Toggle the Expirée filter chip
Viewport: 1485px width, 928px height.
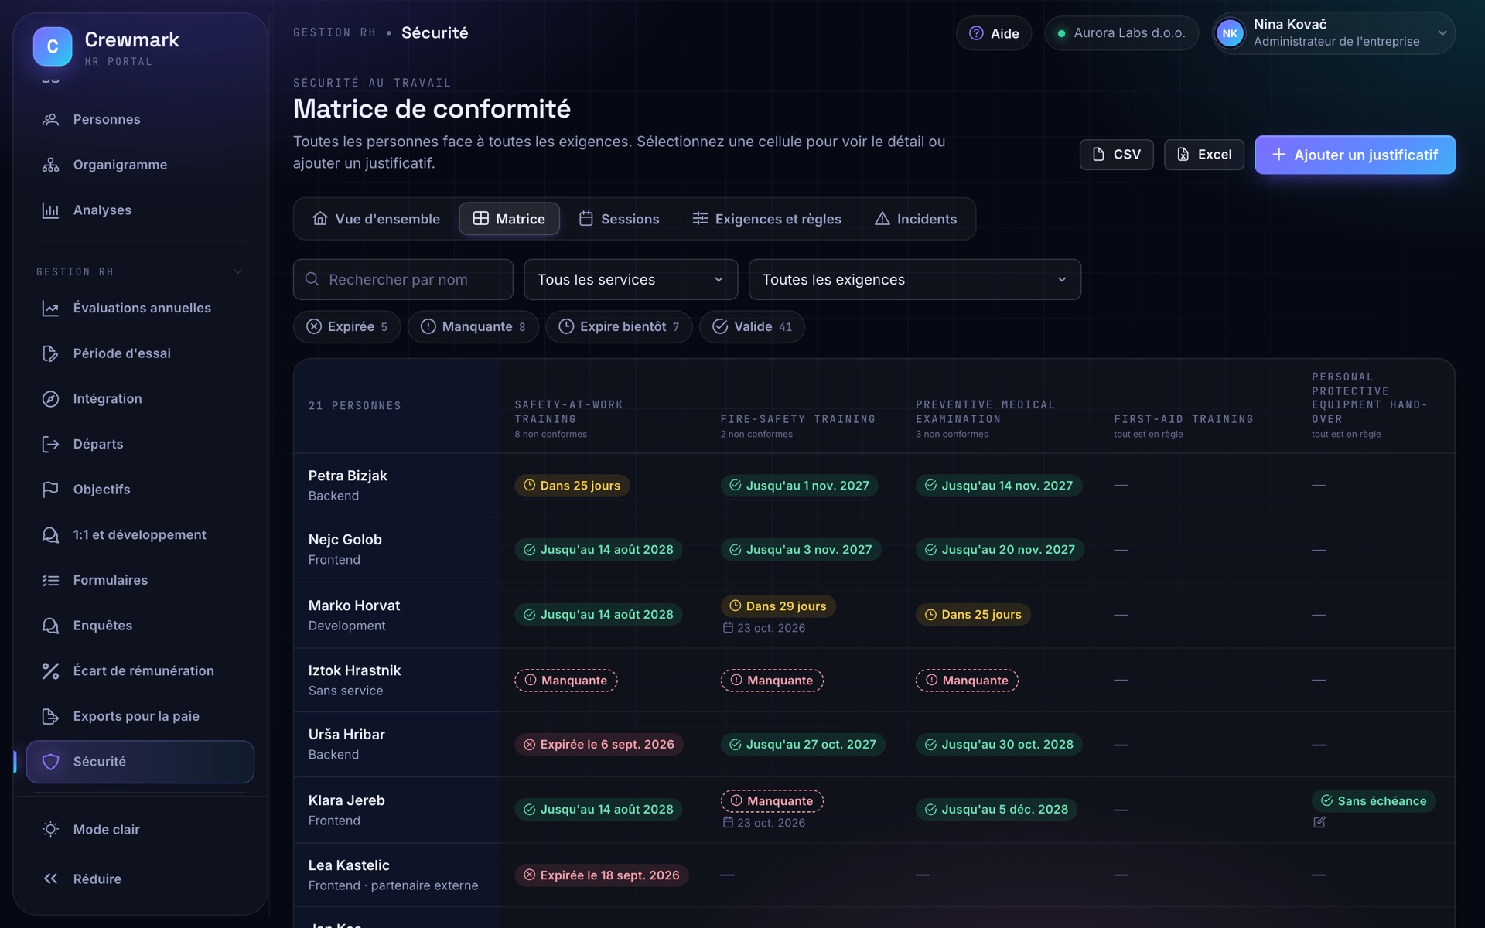(x=346, y=326)
